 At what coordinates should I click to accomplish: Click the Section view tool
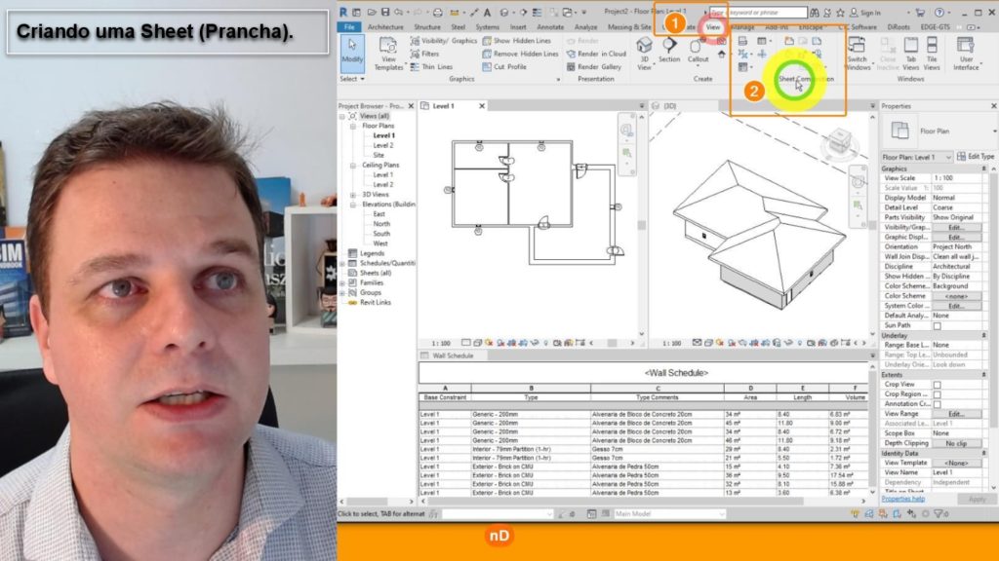[669, 51]
